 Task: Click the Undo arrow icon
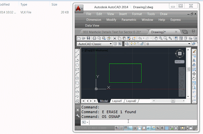point(140,38)
